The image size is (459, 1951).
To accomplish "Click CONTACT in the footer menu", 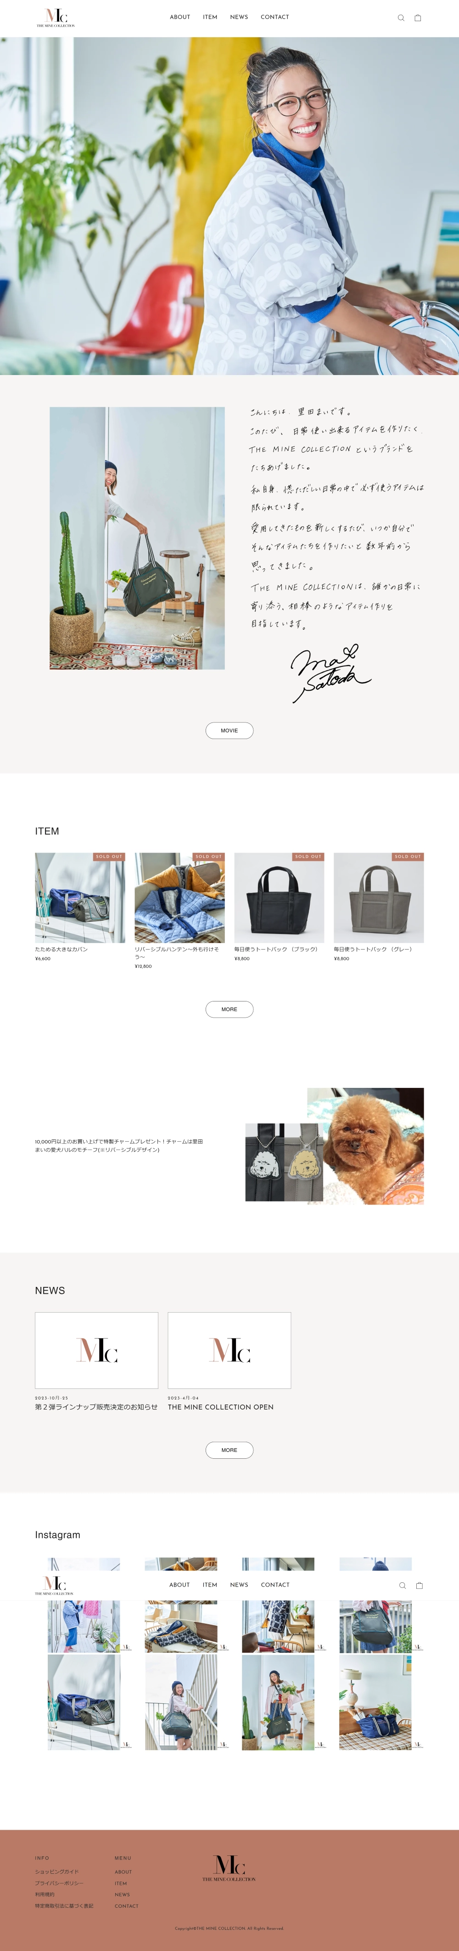I will point(126,1905).
